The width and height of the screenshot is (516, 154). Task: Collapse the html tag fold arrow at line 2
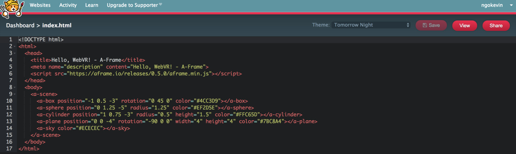(15, 46)
